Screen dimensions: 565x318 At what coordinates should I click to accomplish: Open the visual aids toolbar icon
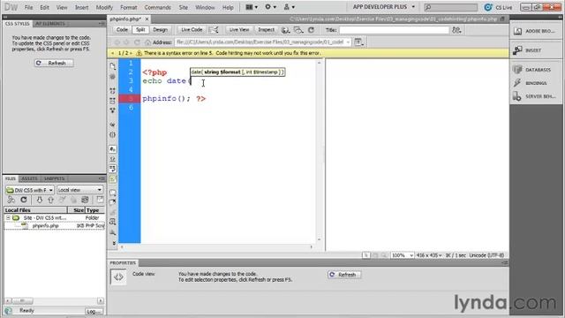point(298,30)
